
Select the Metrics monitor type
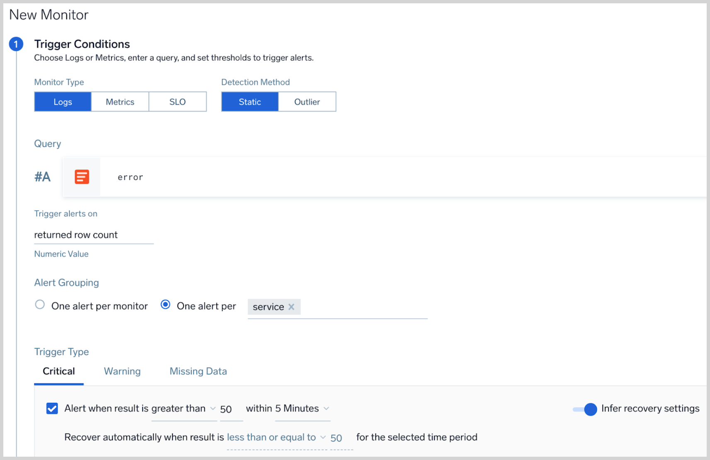click(120, 102)
